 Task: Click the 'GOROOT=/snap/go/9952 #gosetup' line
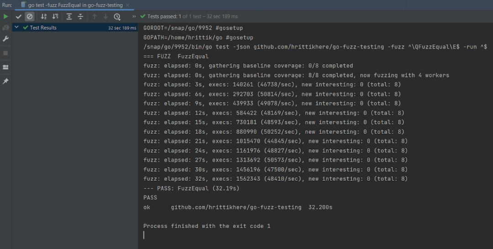193,28
